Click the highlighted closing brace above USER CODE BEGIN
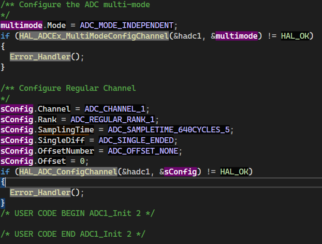Viewport: 322px width, 244px height. click(3, 203)
